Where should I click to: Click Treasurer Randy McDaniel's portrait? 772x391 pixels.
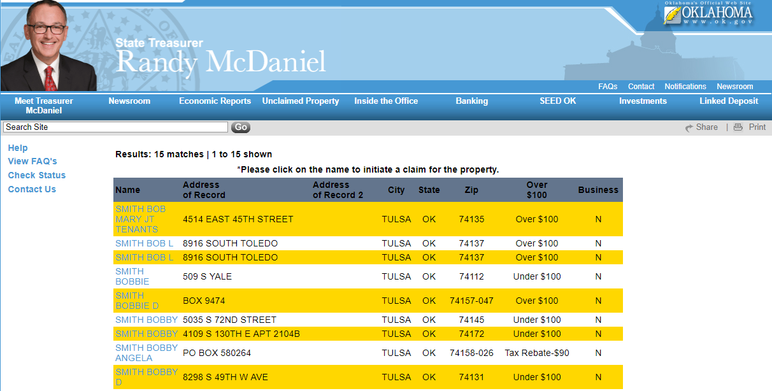[49, 46]
